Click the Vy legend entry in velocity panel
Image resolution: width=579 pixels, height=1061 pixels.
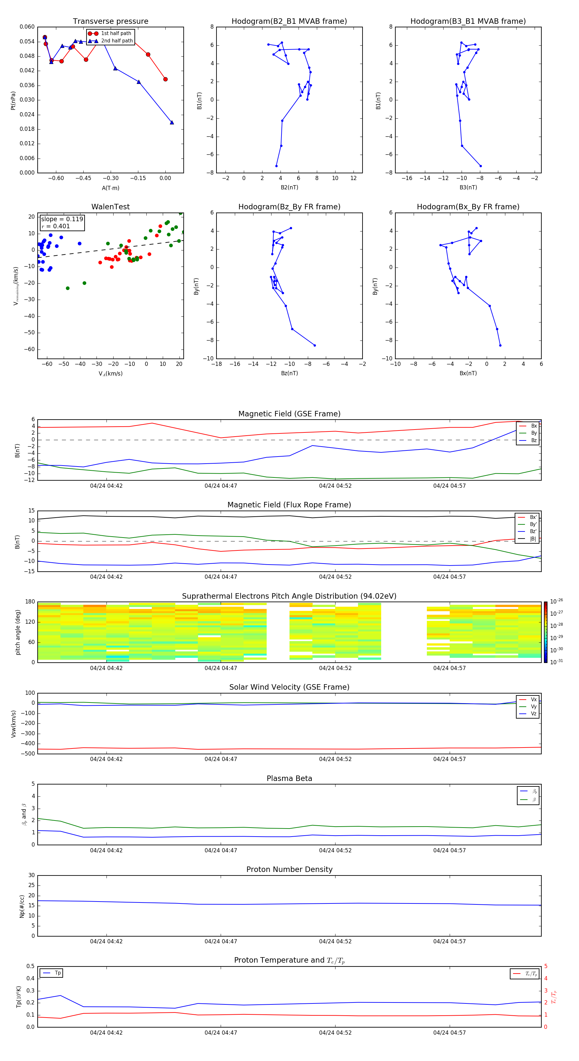point(528,707)
